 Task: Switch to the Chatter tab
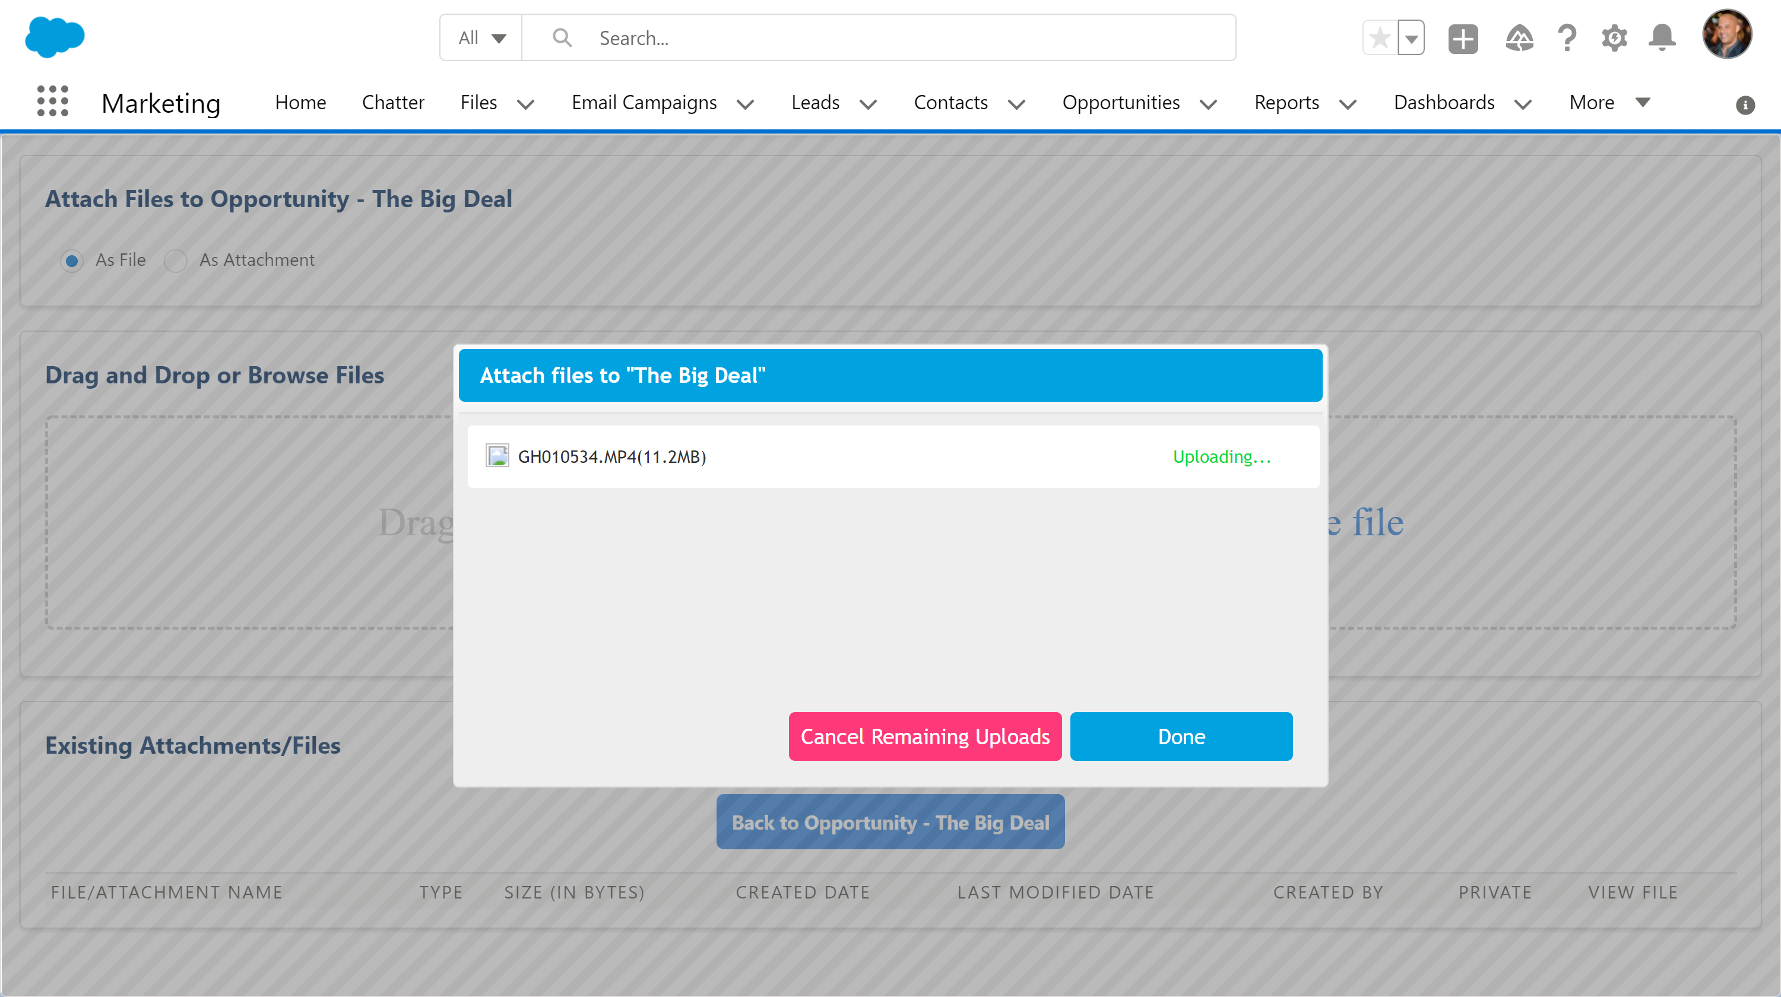point(392,102)
